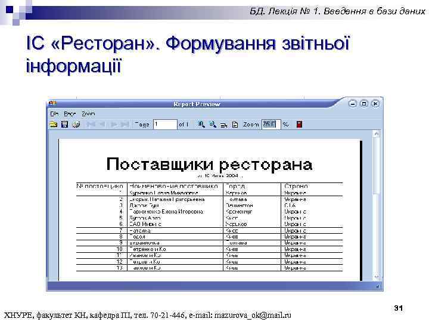Click the Page number input field

165,125
